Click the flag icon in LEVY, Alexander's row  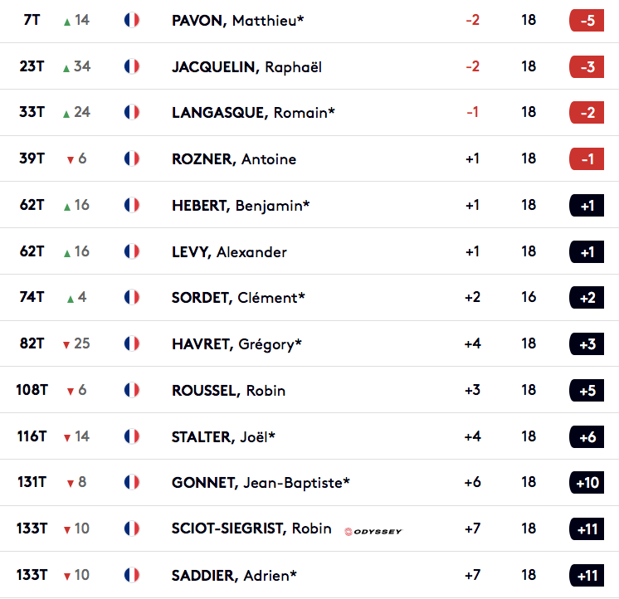(x=131, y=251)
